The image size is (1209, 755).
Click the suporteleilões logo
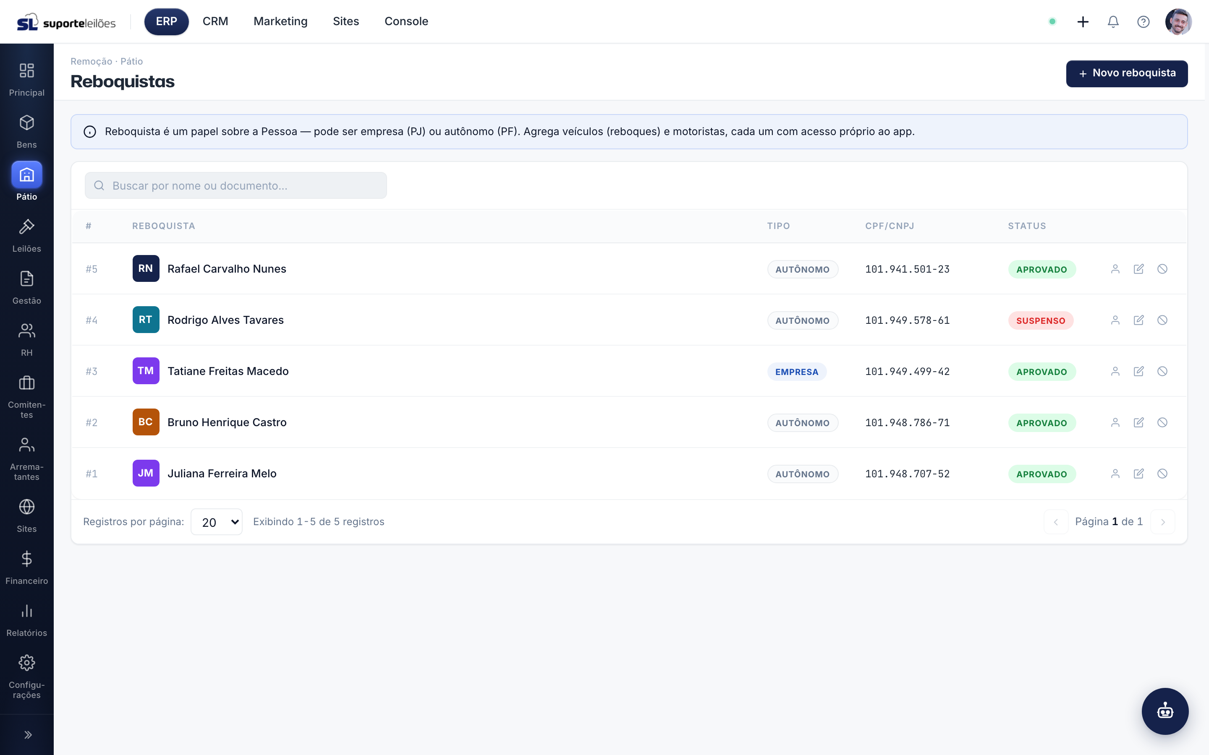pyautogui.click(x=66, y=22)
